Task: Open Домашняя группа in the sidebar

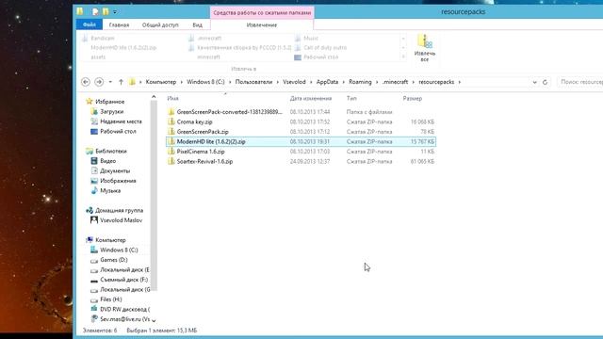Action: pos(119,211)
